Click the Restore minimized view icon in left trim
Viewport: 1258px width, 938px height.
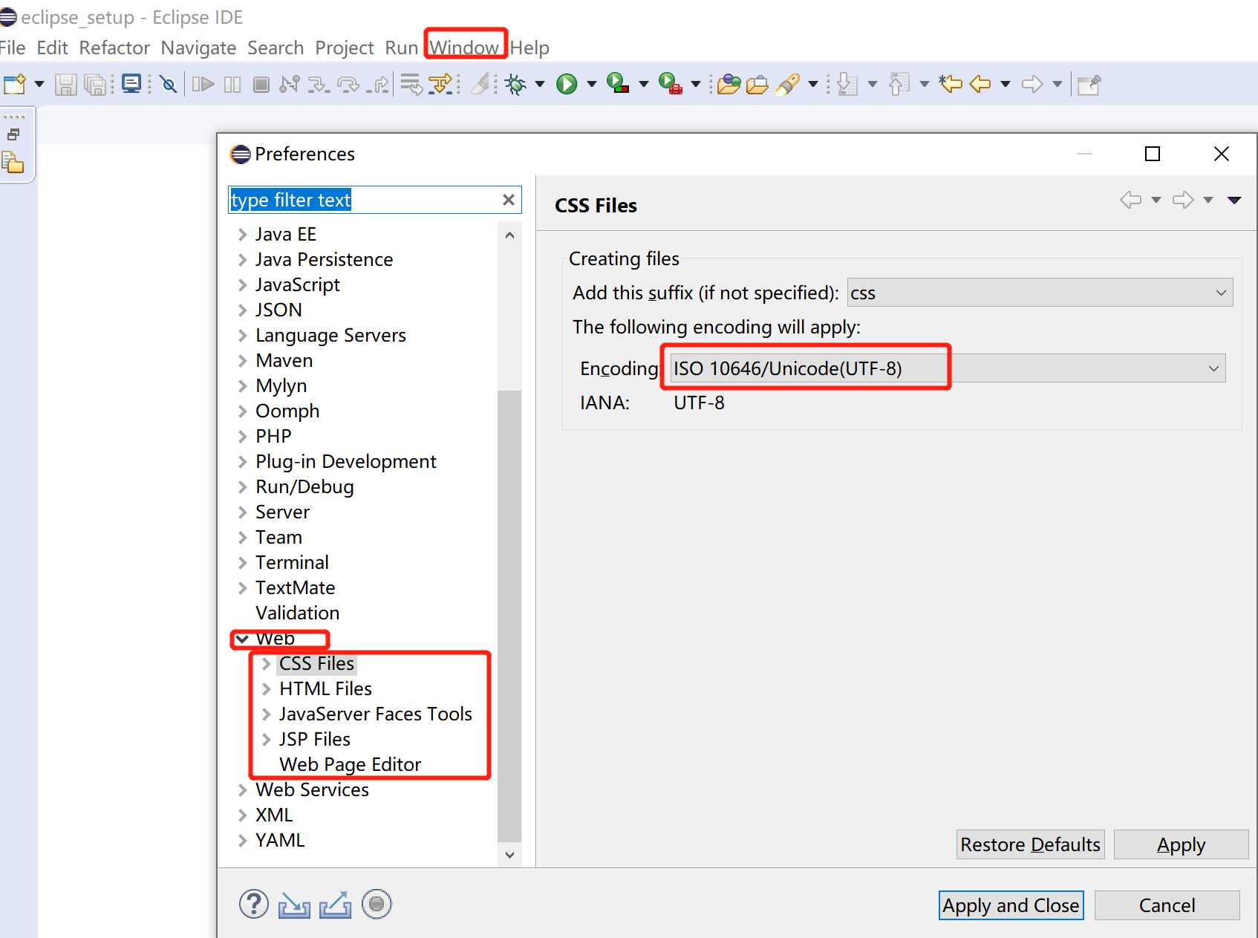coord(13,134)
